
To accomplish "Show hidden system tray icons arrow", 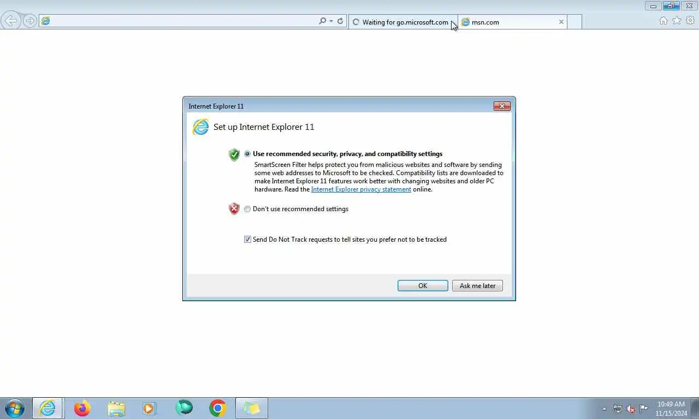I will pyautogui.click(x=604, y=409).
